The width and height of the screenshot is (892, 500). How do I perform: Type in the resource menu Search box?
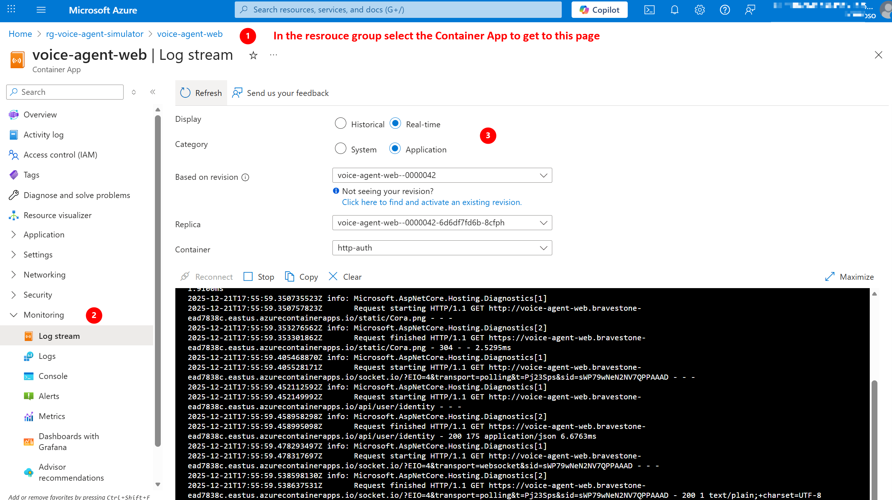[65, 92]
